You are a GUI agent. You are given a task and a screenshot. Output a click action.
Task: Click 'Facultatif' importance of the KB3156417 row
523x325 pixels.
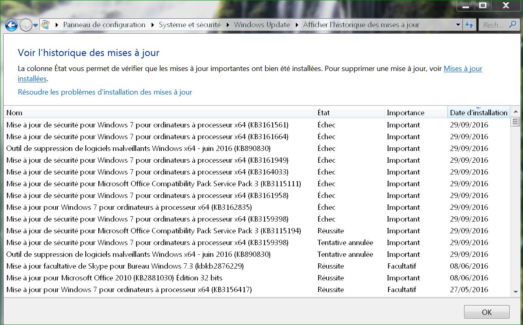pyautogui.click(x=401, y=289)
